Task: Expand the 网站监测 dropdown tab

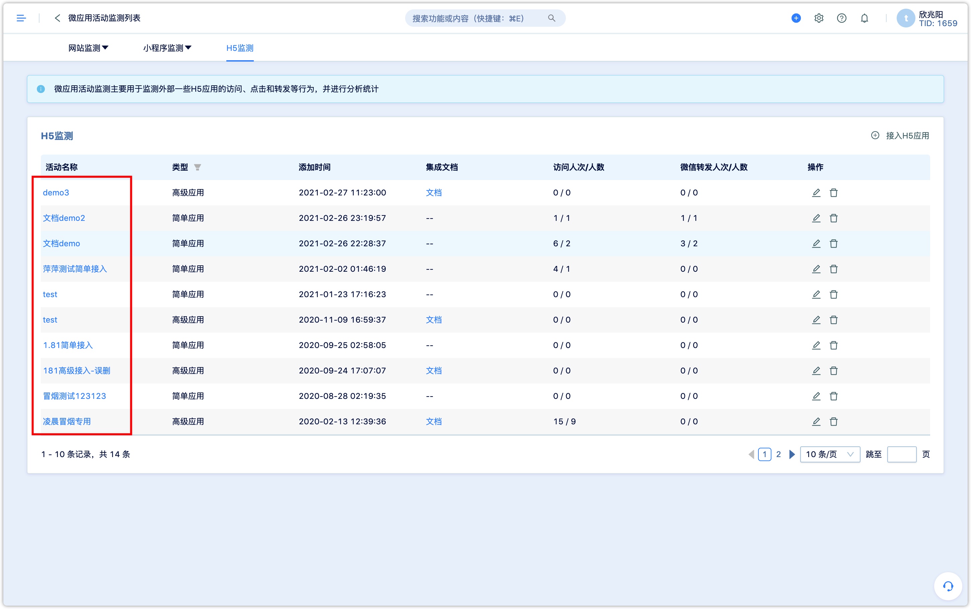Action: pyautogui.click(x=88, y=48)
